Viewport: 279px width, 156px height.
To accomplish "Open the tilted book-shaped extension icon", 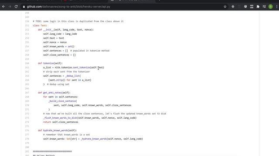I will [245, 6].
